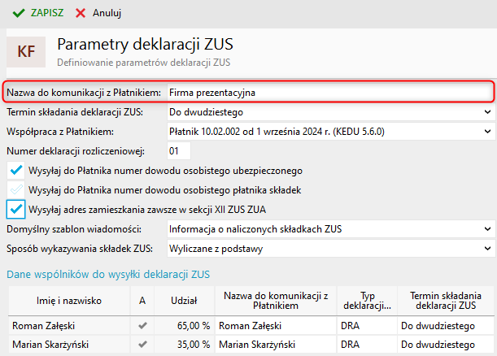The width and height of the screenshot is (497, 356).
Task: Select Marian Skarżyński's DRA declaration type cell
Action: pos(366,344)
